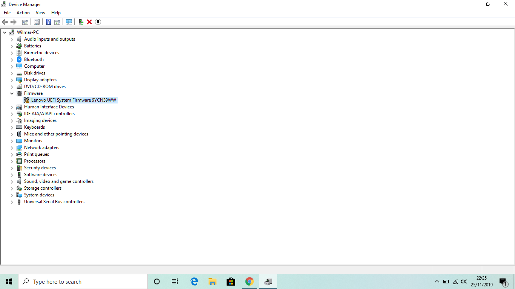Click the Processors category icon
The height and width of the screenshot is (289, 515).
[19, 161]
